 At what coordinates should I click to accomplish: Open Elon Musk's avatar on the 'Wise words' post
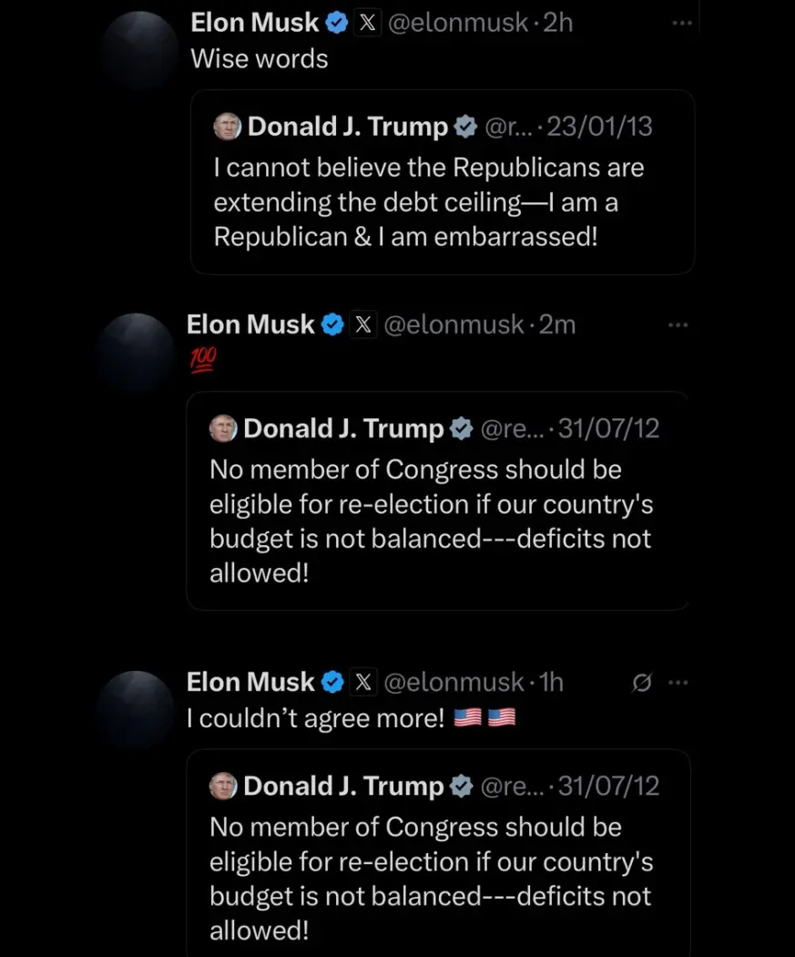click(x=139, y=50)
